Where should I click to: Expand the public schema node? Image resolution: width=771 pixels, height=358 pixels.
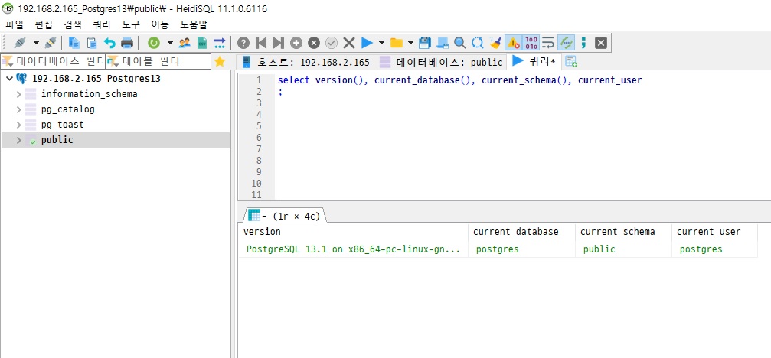coord(18,140)
